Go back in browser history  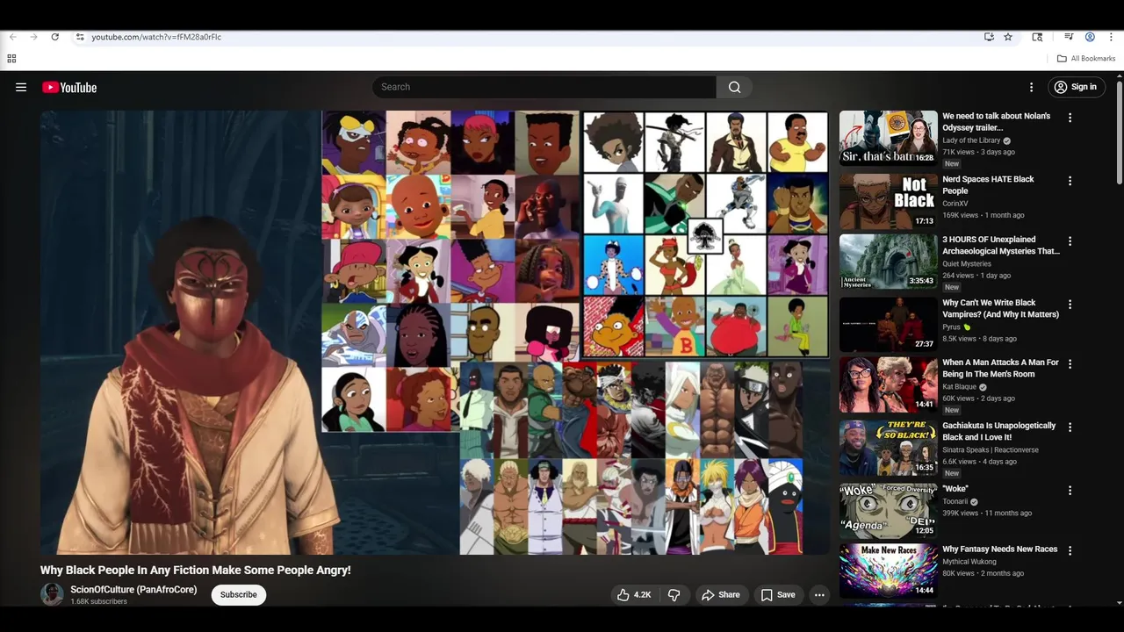tap(12, 37)
